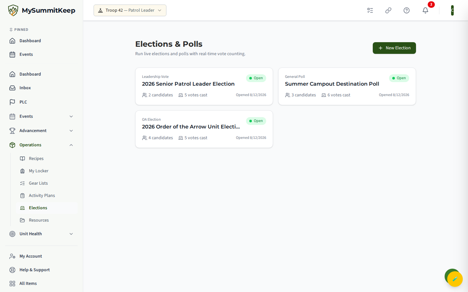Open My Locker
The height and width of the screenshot is (292, 468).
47,171
